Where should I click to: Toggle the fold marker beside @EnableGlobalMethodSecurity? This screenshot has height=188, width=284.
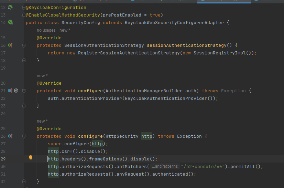coord(24,15)
